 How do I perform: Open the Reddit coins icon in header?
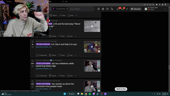(x=103, y=9)
